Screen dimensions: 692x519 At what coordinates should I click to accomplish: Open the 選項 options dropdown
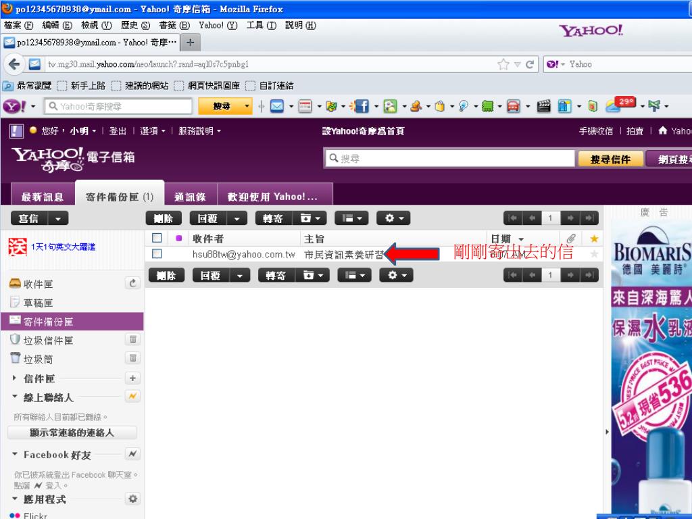click(153, 131)
